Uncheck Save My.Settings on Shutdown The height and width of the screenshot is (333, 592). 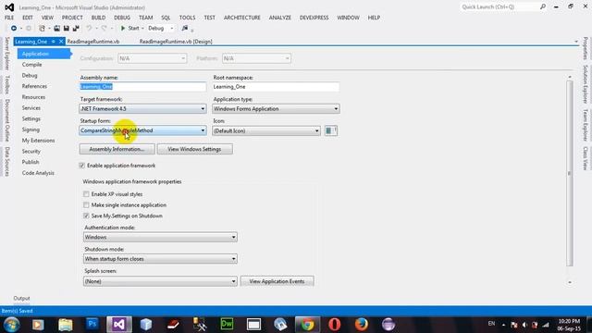[x=86, y=216]
